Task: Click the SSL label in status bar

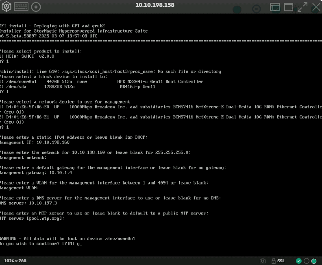Action: (x=281, y=261)
